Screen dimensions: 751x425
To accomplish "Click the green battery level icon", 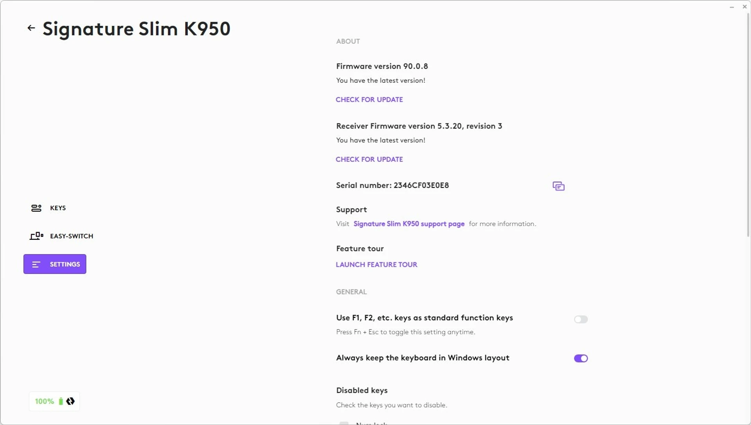I will click(61, 401).
